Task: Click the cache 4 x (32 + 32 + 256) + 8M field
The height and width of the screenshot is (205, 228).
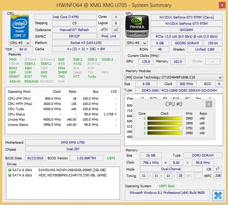Action: [86, 49]
